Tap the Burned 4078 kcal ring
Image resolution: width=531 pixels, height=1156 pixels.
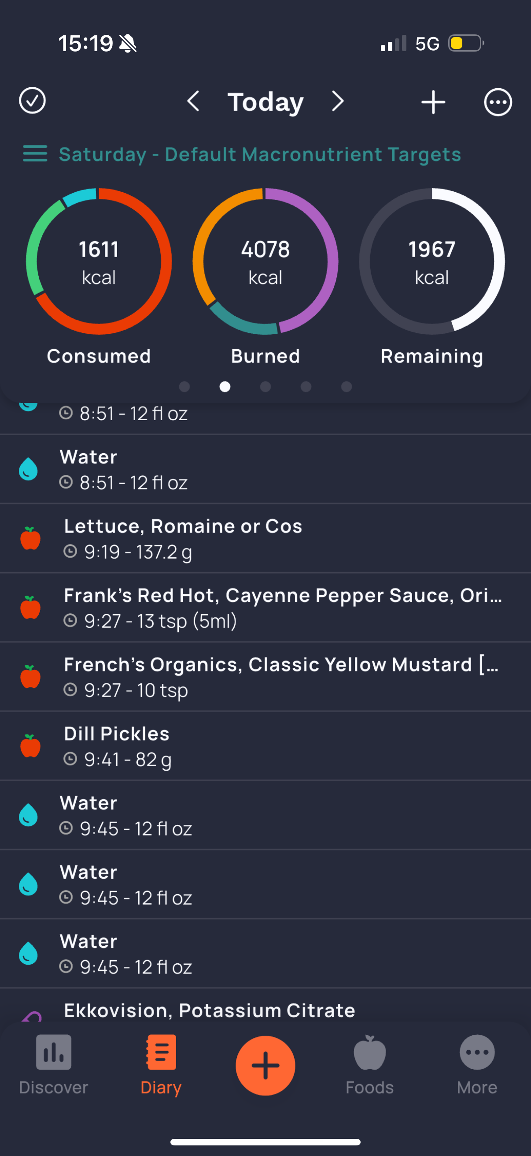[x=265, y=261]
